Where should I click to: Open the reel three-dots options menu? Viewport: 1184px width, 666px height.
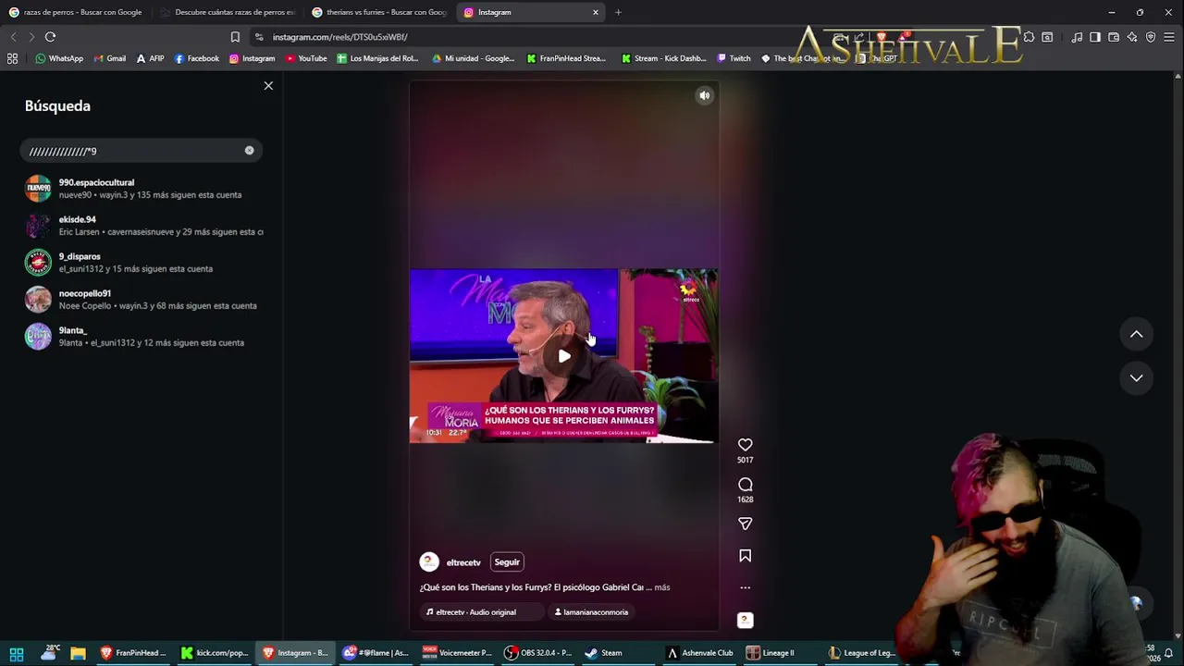click(x=746, y=587)
